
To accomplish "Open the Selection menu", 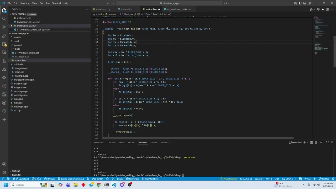I will click(25, 3).
